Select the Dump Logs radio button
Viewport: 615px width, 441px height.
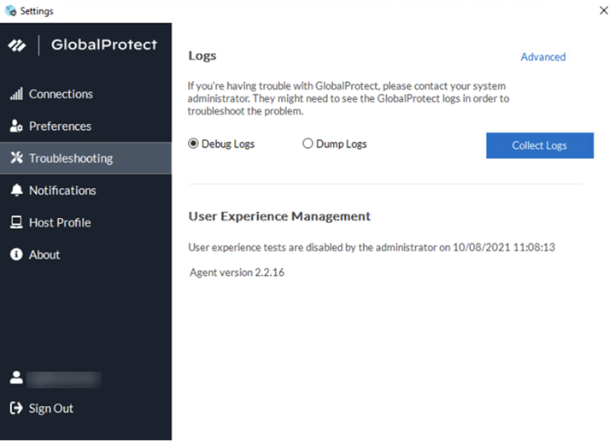pyautogui.click(x=307, y=144)
